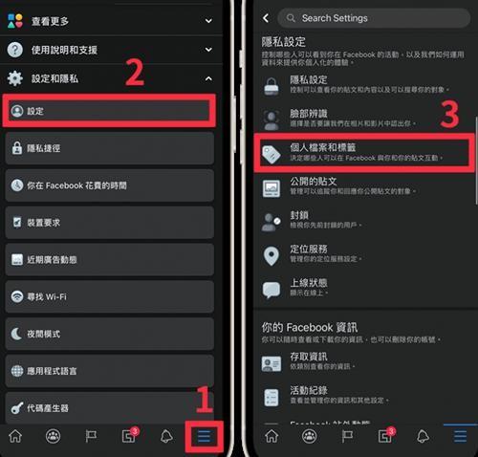The height and width of the screenshot is (457, 478).
Task: Open the 隱私捷徑 menu entry
Action: coord(109,148)
